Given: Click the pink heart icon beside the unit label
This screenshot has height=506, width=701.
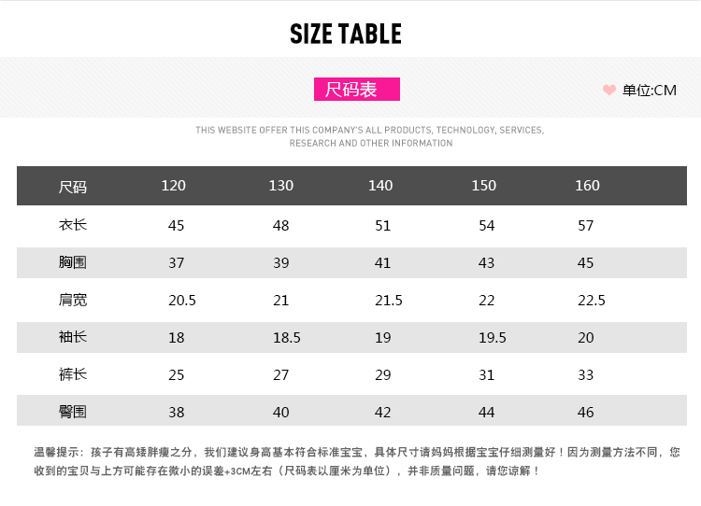Looking at the screenshot, I should pos(609,91).
